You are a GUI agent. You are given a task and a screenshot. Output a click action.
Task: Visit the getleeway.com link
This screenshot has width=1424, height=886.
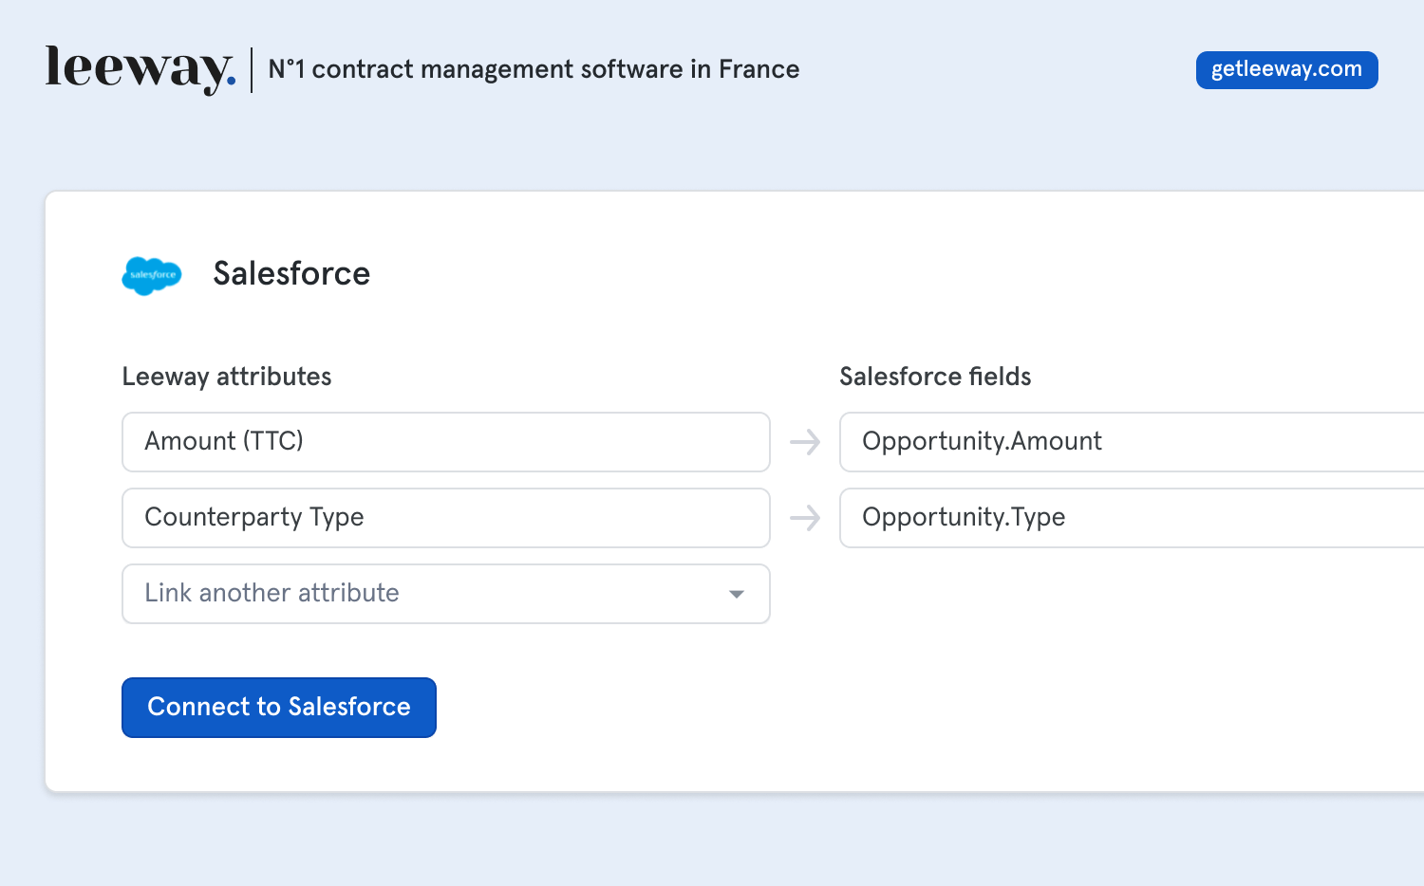[1286, 70]
